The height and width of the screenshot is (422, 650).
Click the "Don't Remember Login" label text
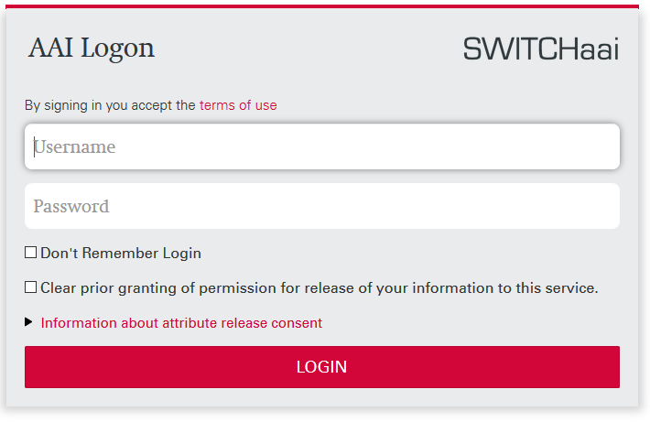[121, 254]
